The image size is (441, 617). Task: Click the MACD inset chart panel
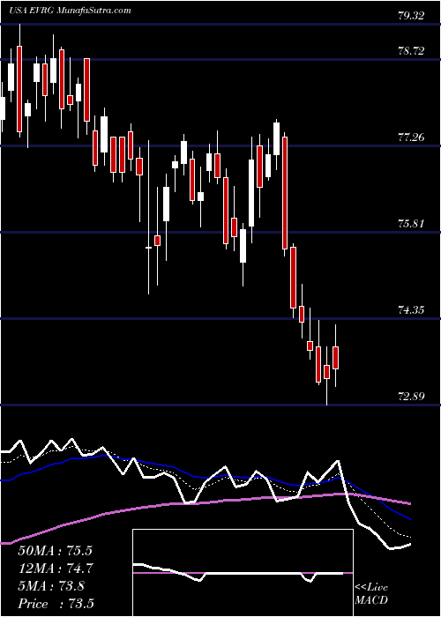point(243,573)
